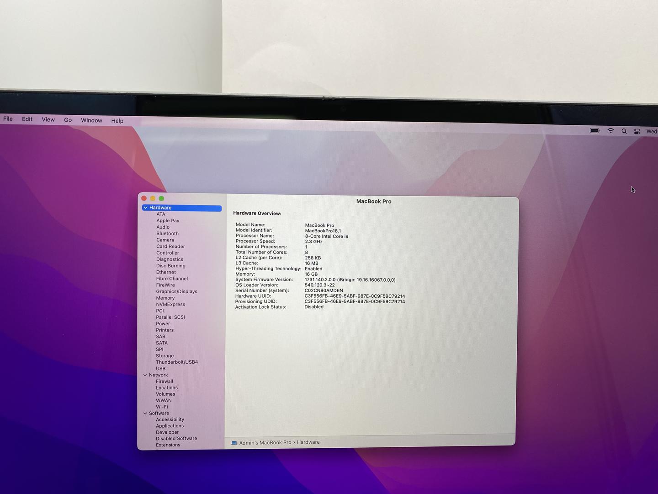Image resolution: width=658 pixels, height=494 pixels.
Task: Select Disc Burning in the sidebar
Action: click(171, 265)
